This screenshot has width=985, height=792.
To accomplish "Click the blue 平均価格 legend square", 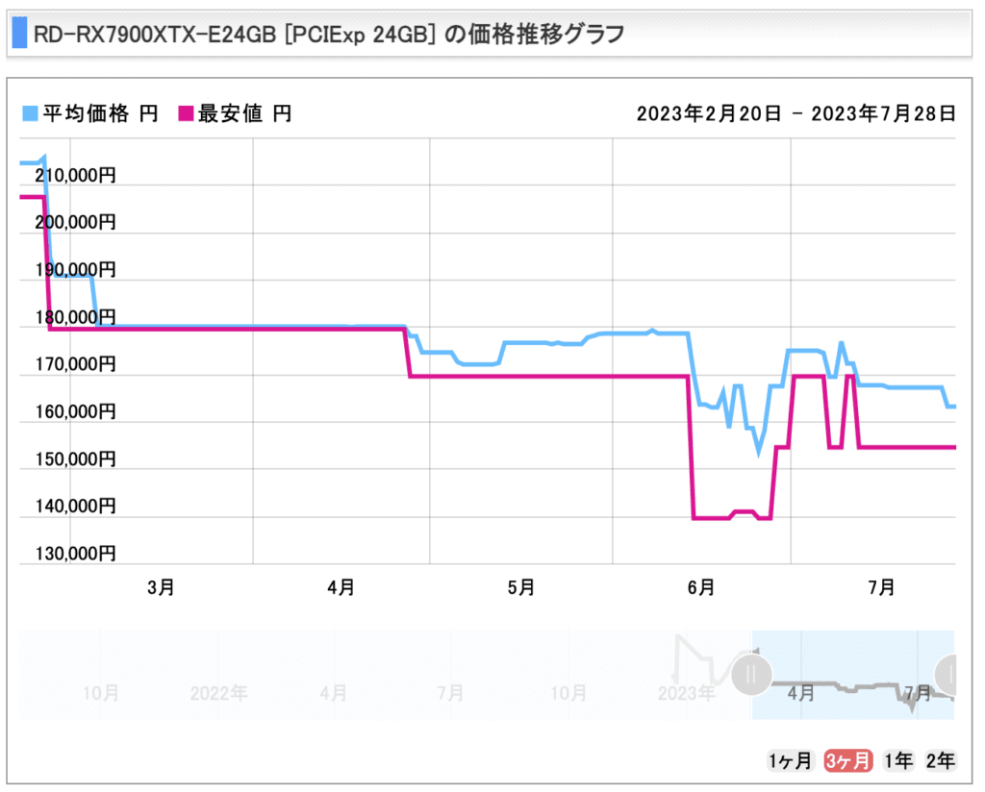I will tap(29, 114).
